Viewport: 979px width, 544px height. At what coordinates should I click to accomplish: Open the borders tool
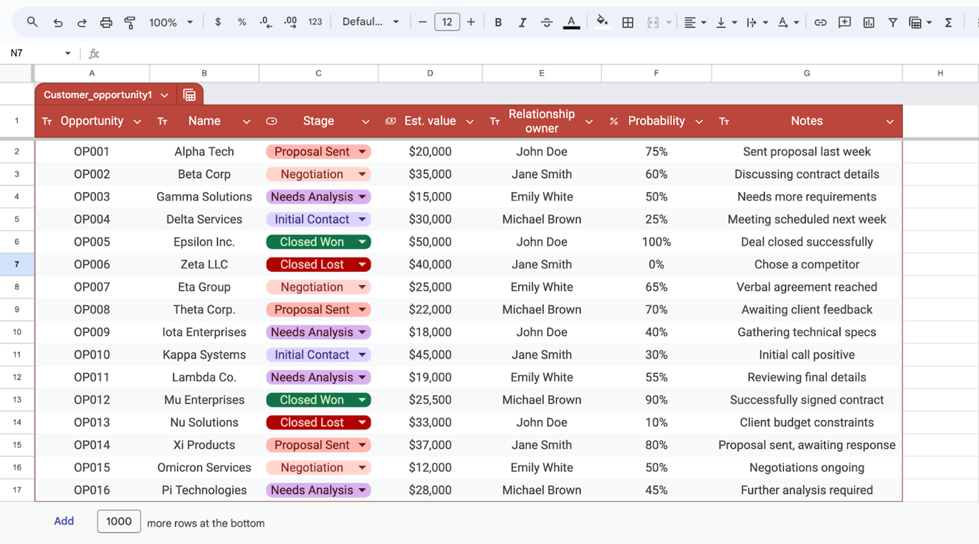point(628,22)
